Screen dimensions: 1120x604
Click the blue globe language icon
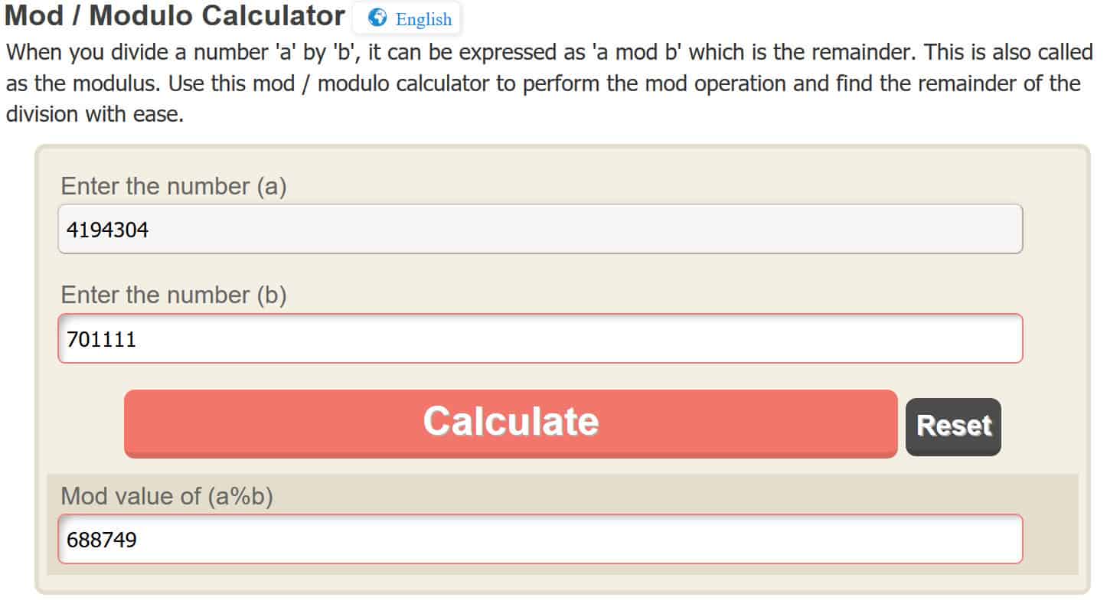click(x=377, y=18)
